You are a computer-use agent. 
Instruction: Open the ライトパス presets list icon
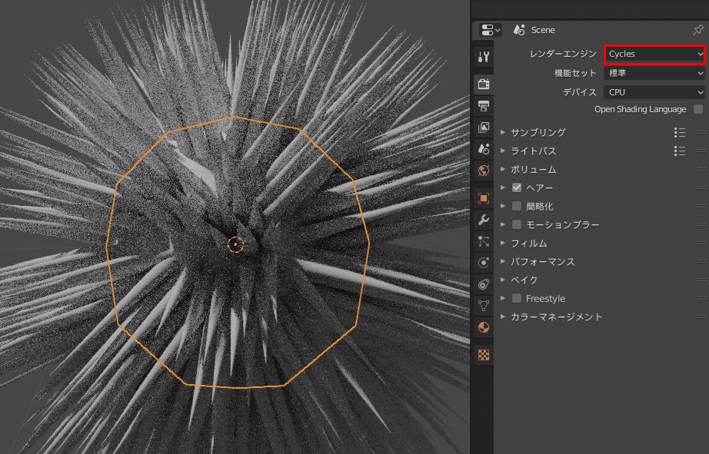[x=680, y=151]
